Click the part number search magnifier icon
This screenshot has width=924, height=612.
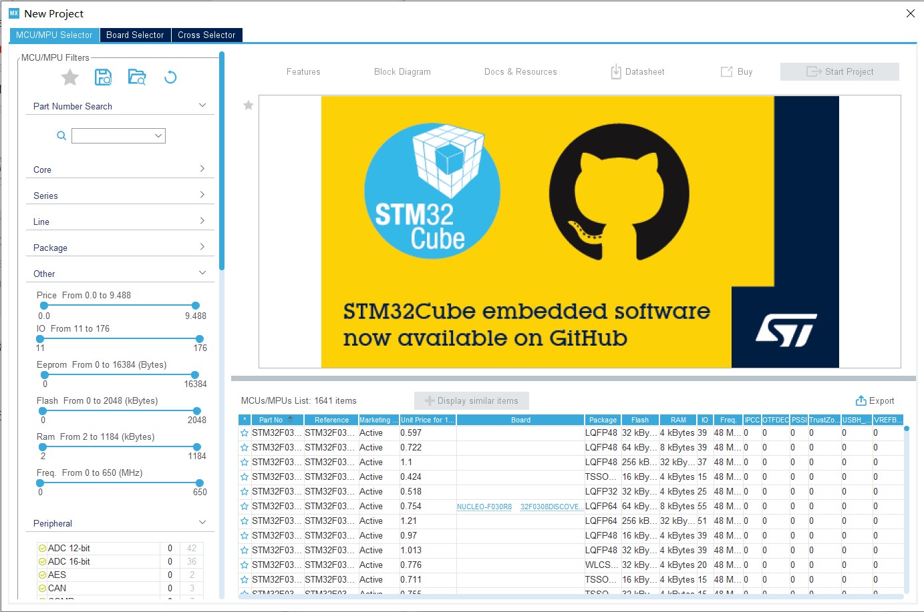tap(61, 135)
